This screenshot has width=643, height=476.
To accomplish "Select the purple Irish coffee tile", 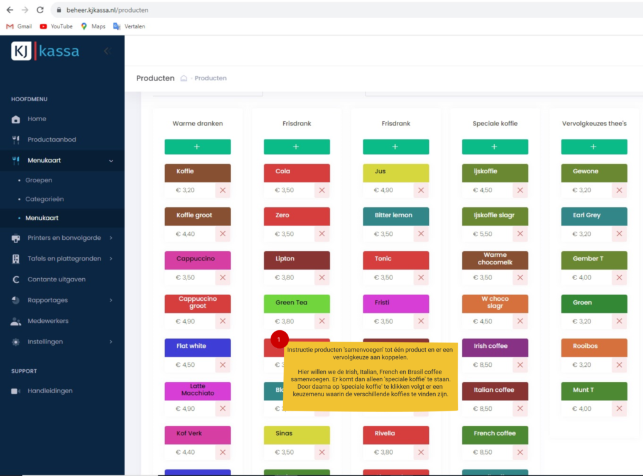I will click(x=495, y=347).
